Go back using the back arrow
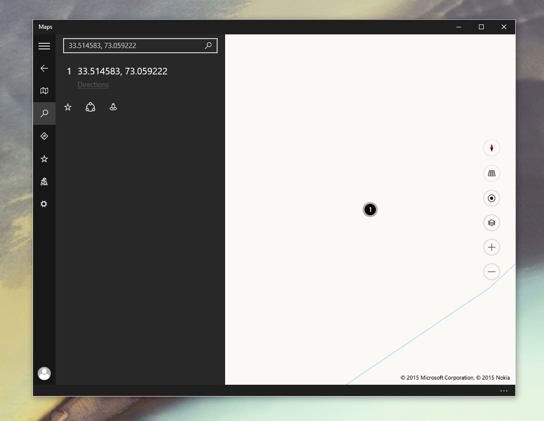 click(44, 68)
